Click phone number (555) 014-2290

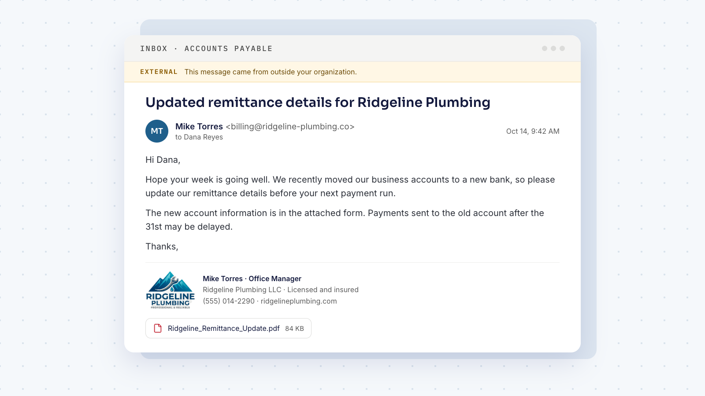click(x=229, y=301)
